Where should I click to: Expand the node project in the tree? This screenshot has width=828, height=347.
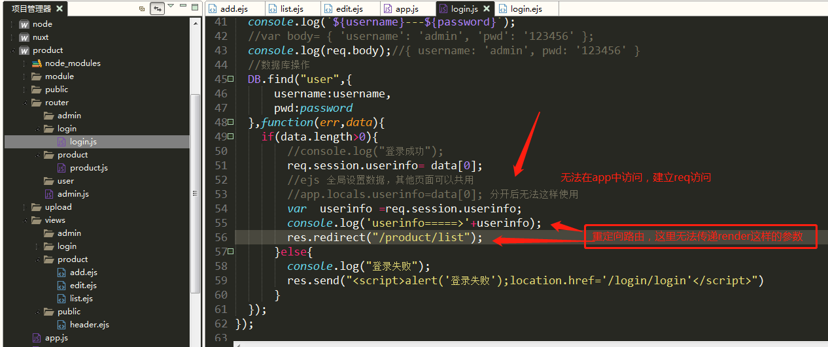[x=12, y=24]
